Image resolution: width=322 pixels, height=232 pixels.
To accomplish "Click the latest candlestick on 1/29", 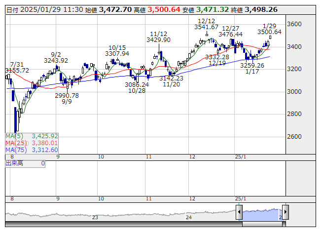I will pyautogui.click(x=270, y=37).
